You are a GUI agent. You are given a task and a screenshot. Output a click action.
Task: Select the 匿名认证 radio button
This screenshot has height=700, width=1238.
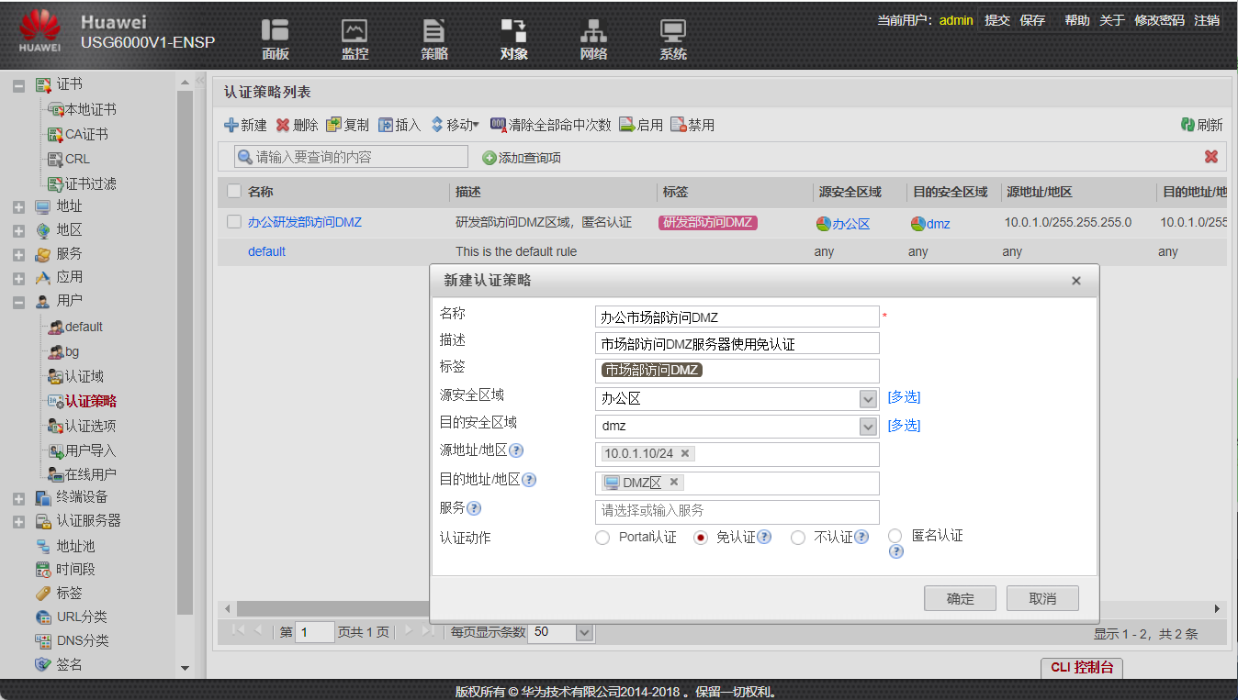(895, 536)
